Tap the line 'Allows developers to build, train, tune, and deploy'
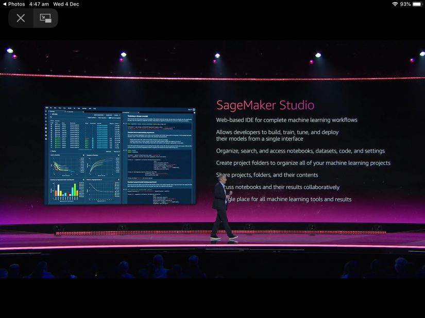Screen dimensions: 425x318 [x=277, y=132]
